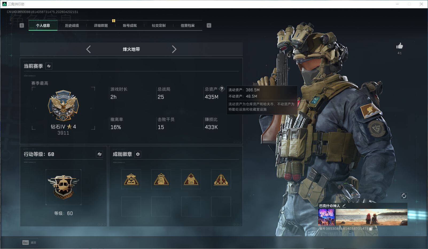Click the thumbs-up like icon

pos(399,46)
